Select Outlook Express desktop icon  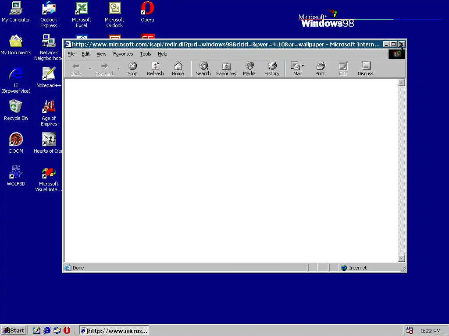click(x=49, y=14)
